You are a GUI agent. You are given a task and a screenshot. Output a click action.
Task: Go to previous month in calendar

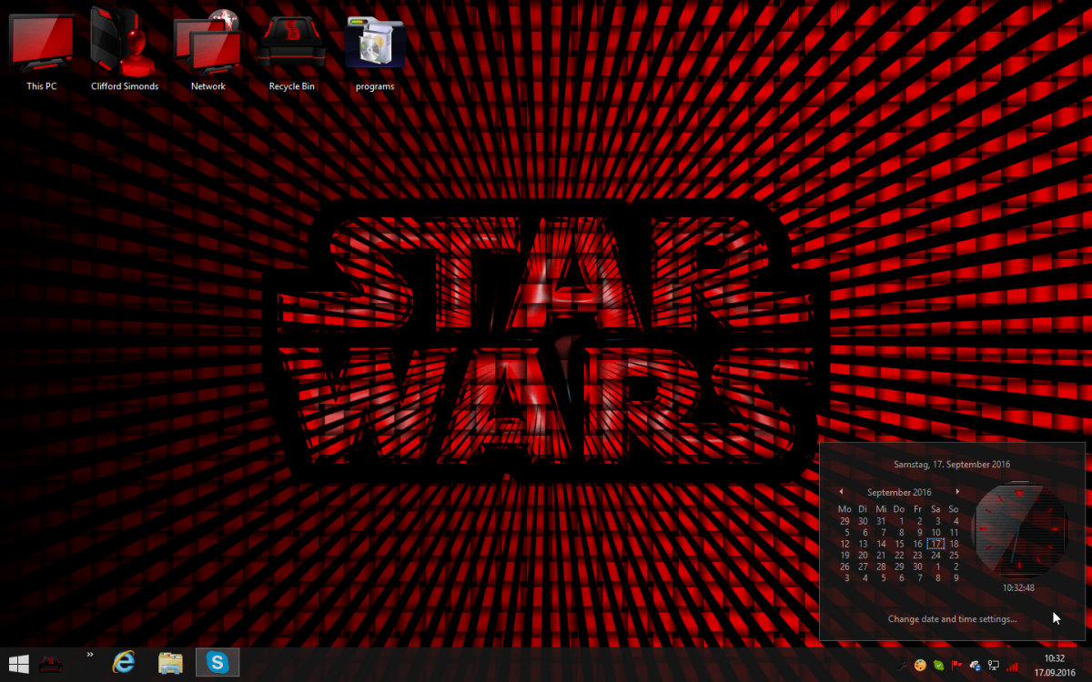click(x=841, y=492)
